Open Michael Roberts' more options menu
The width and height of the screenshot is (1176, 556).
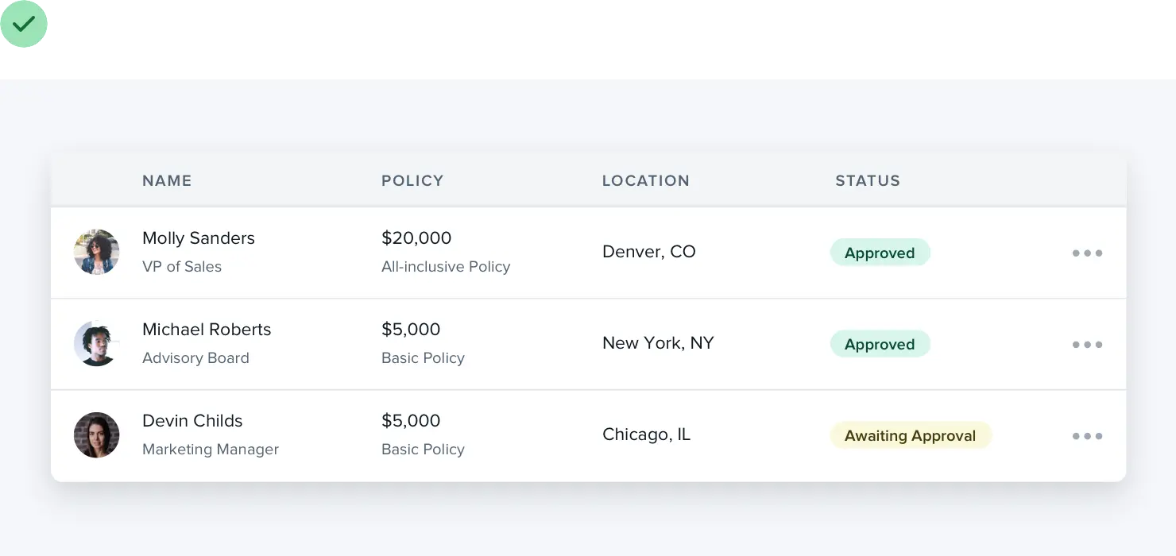tap(1087, 345)
